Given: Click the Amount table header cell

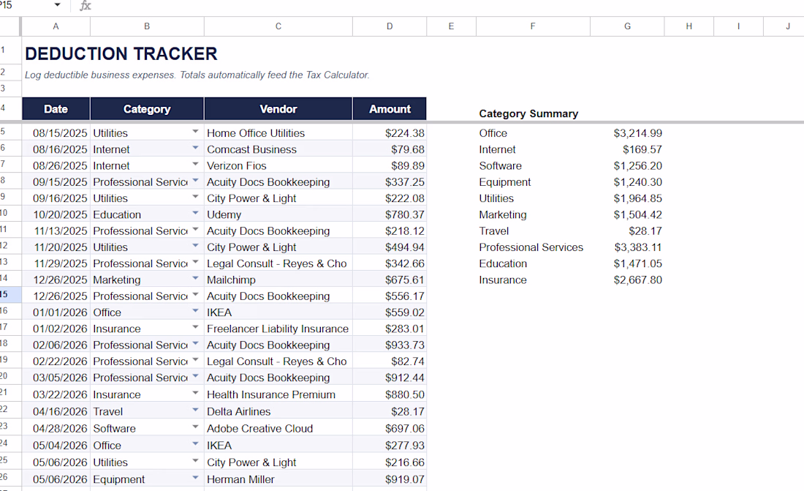Looking at the screenshot, I should click(390, 109).
